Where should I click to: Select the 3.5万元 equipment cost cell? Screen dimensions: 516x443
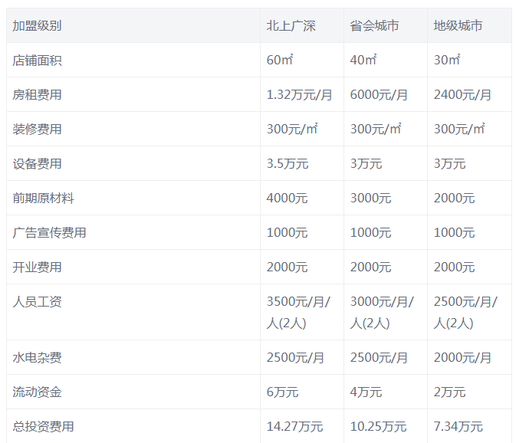[x=287, y=164]
